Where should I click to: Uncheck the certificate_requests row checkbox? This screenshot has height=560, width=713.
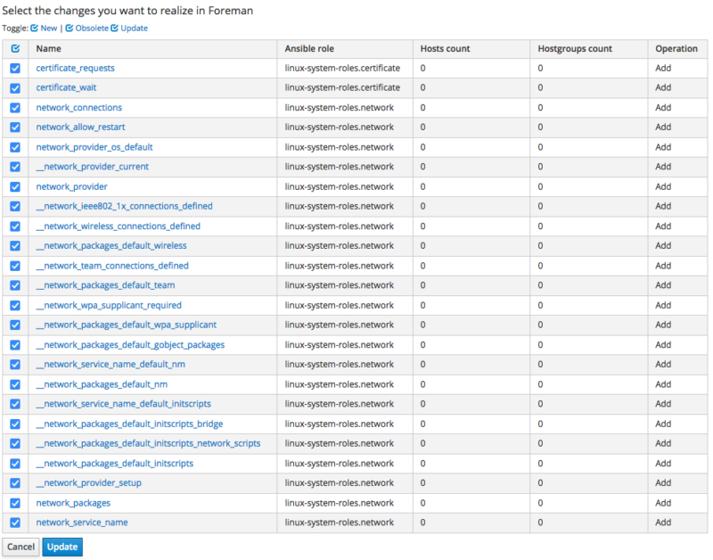[14, 68]
